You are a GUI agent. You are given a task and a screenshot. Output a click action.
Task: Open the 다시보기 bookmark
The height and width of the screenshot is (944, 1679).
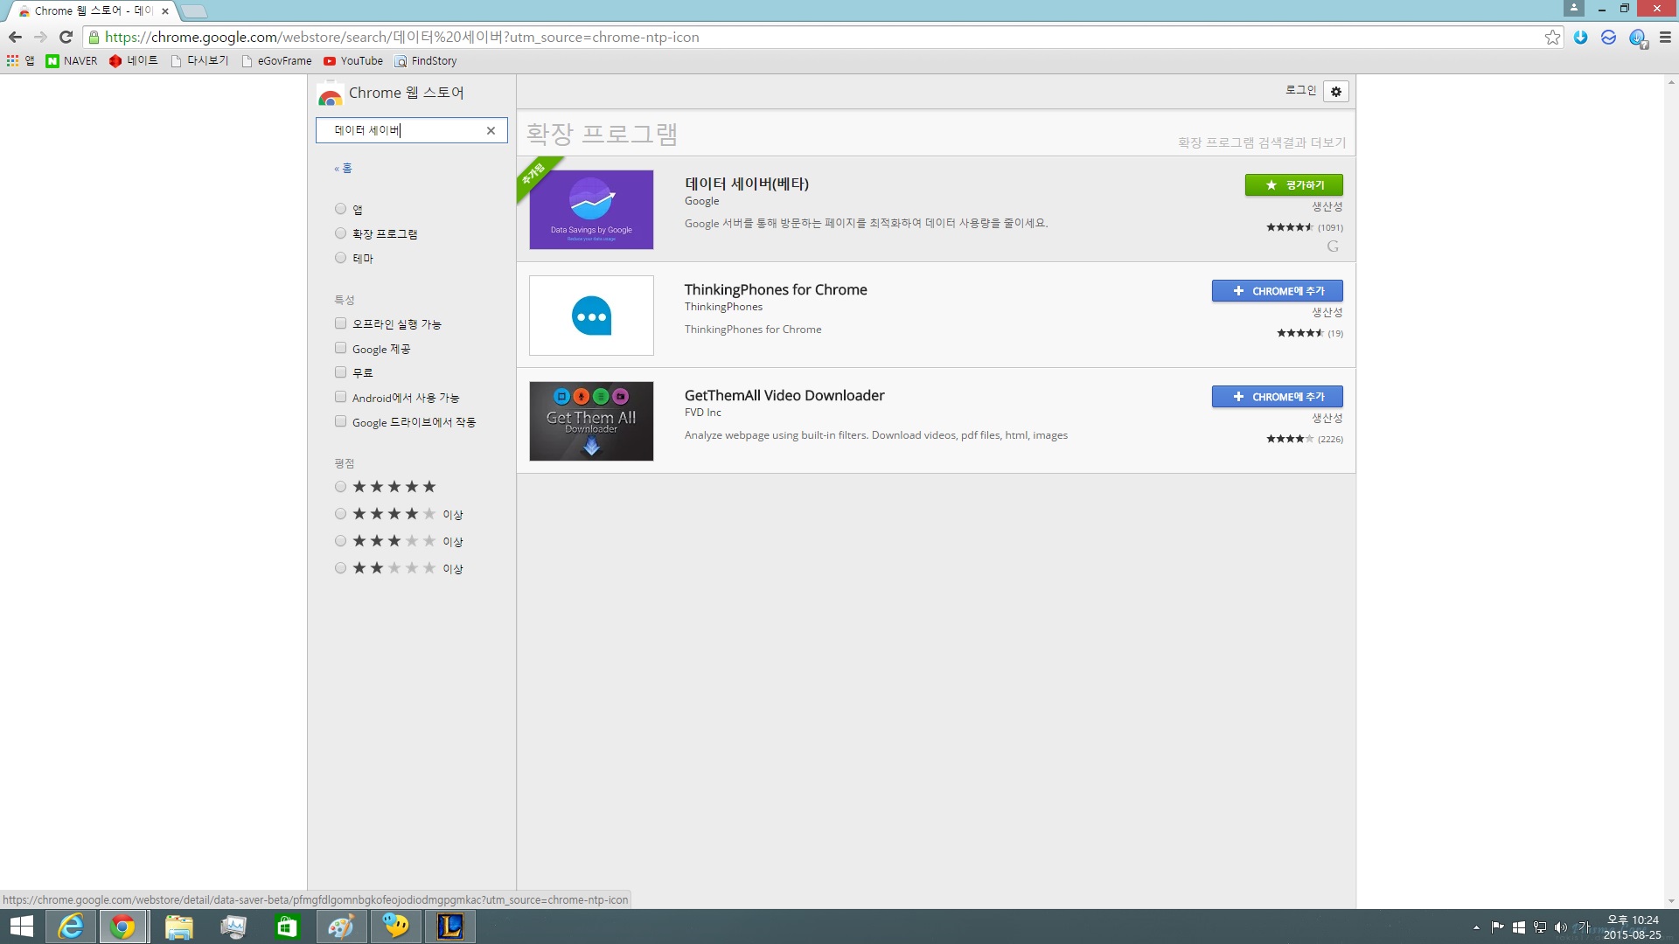pos(199,60)
